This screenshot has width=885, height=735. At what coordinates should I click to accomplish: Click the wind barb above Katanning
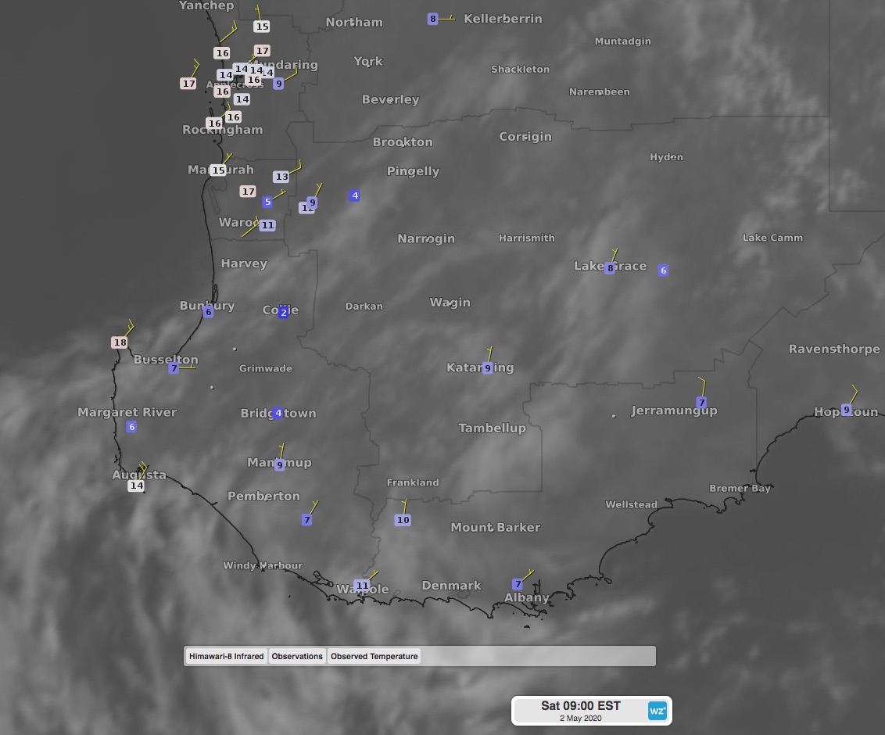point(491,353)
